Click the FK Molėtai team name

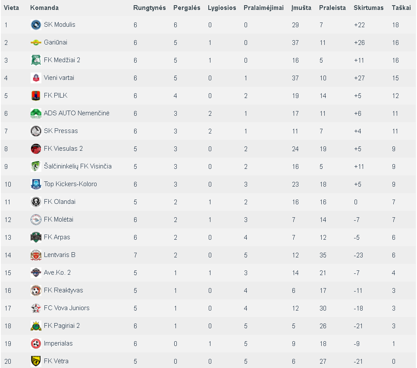[59, 219]
